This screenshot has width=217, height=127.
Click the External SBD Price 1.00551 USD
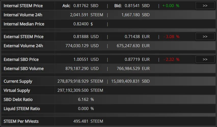[x=86, y=59]
